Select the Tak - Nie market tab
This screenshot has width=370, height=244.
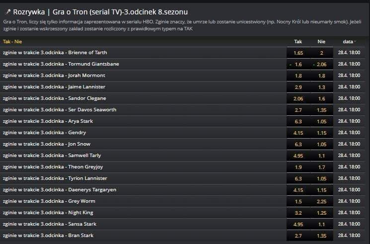(12, 42)
